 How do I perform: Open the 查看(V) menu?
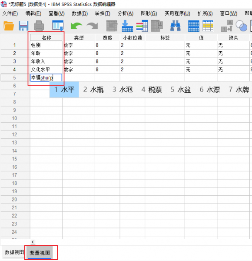click(x=56, y=13)
